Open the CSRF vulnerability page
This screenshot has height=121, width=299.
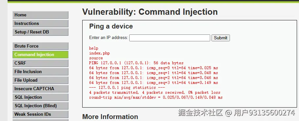[40, 63]
